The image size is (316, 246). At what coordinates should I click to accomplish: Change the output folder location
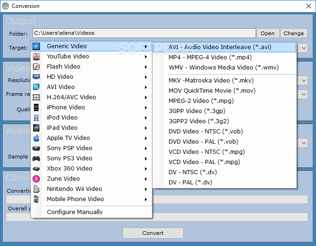[x=294, y=33]
